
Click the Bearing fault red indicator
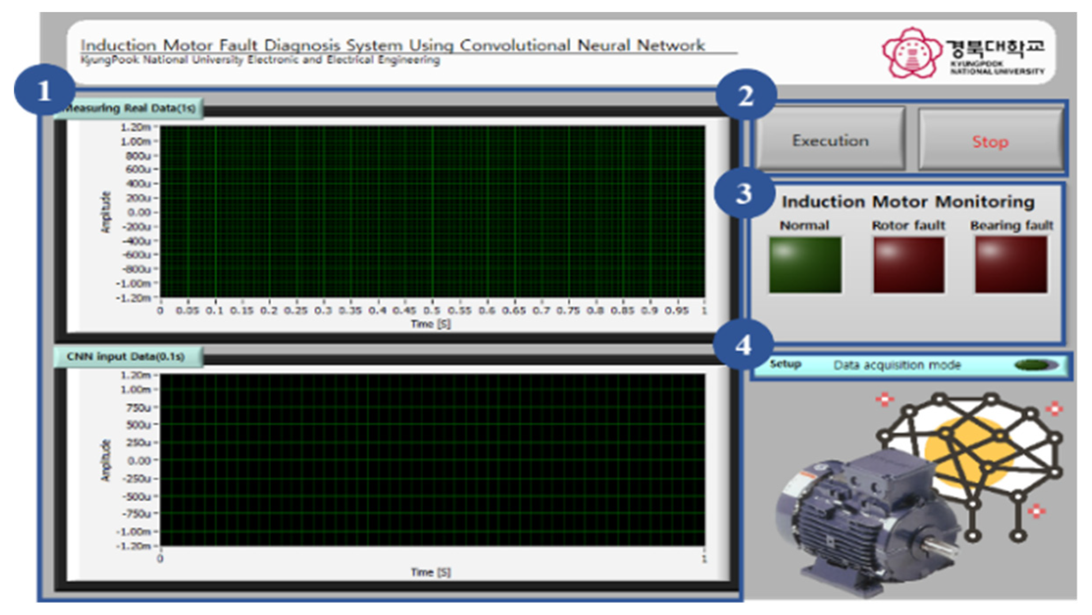point(1011,265)
